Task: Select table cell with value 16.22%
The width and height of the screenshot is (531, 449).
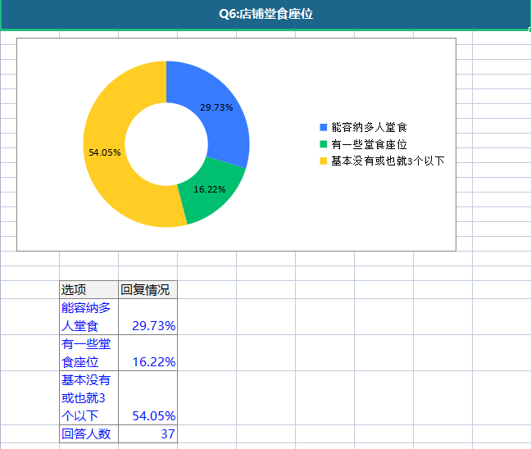Action: click(147, 353)
